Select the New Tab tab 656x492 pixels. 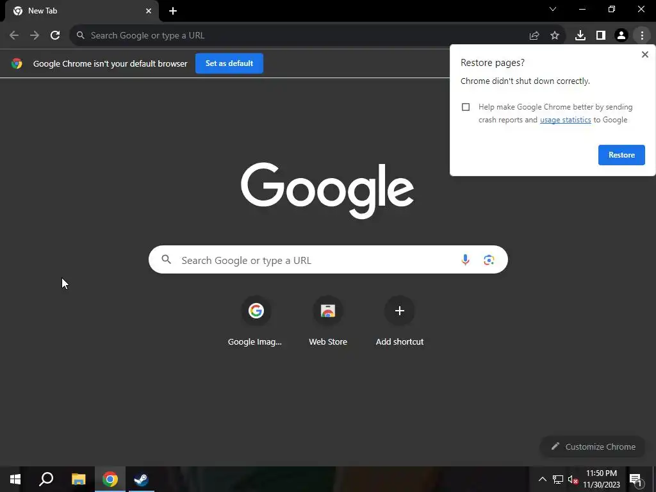click(81, 11)
